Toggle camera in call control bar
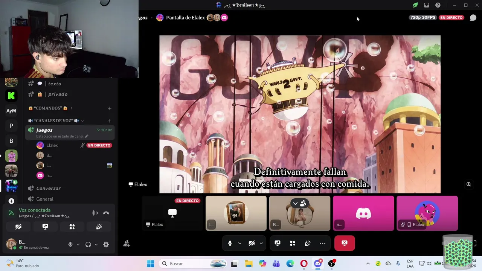The width and height of the screenshot is (482, 271). tap(252, 243)
